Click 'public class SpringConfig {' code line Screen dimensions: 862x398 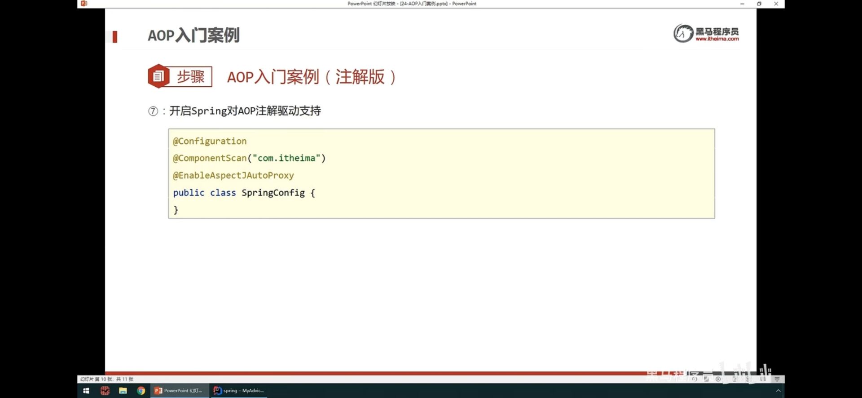click(244, 193)
